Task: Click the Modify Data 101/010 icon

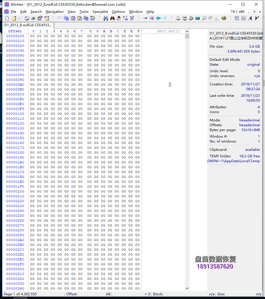Action: tap(93, 18)
